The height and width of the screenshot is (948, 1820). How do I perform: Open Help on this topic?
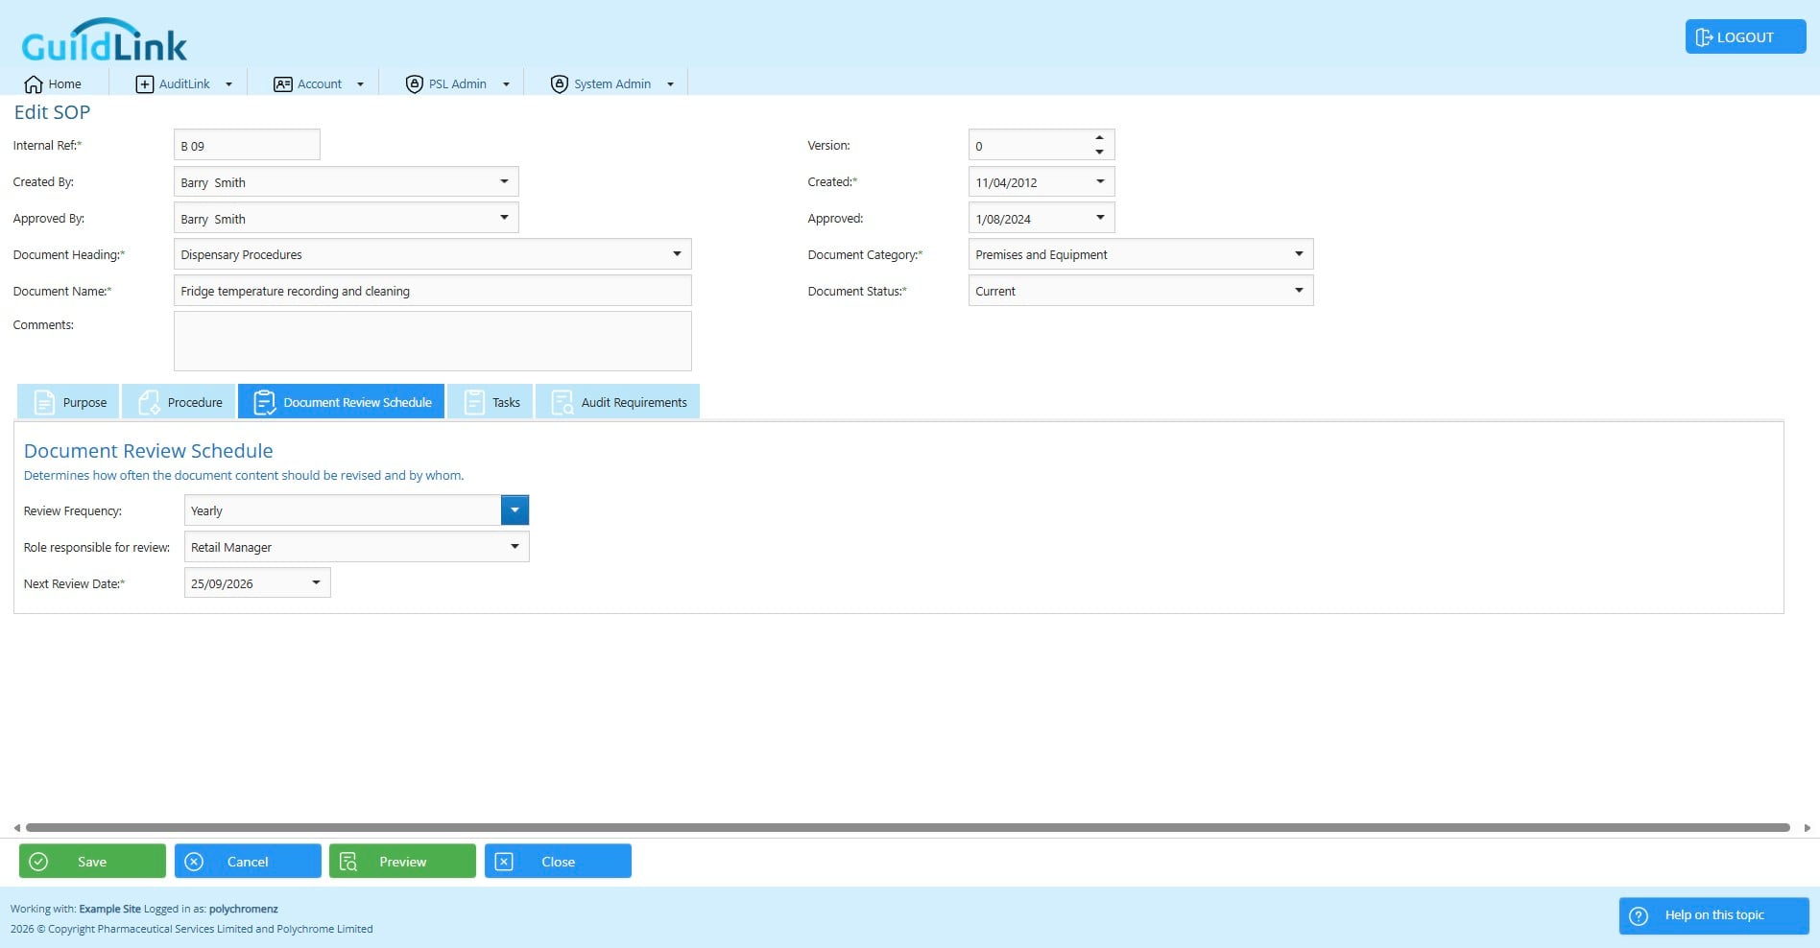tap(1713, 915)
